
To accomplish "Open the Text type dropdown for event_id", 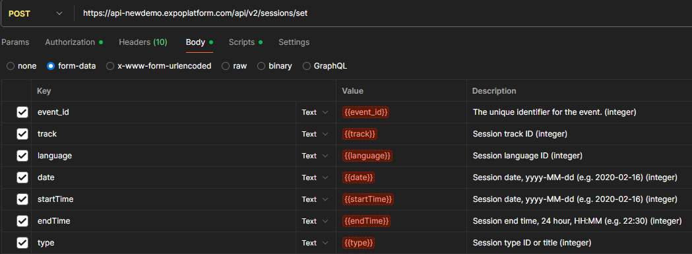I will (315, 112).
